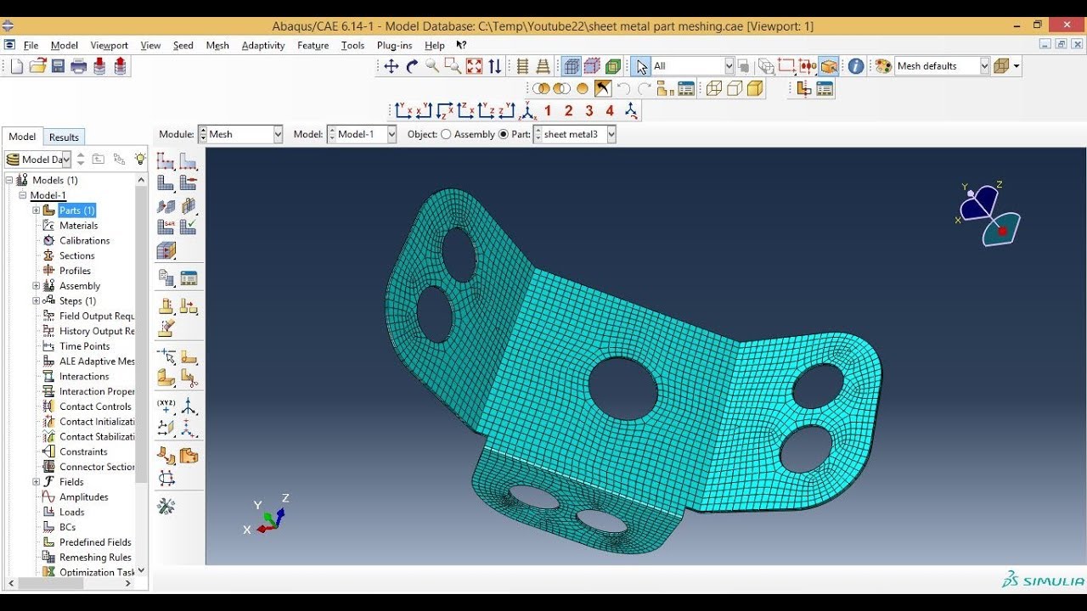Open the File menu

pos(31,45)
